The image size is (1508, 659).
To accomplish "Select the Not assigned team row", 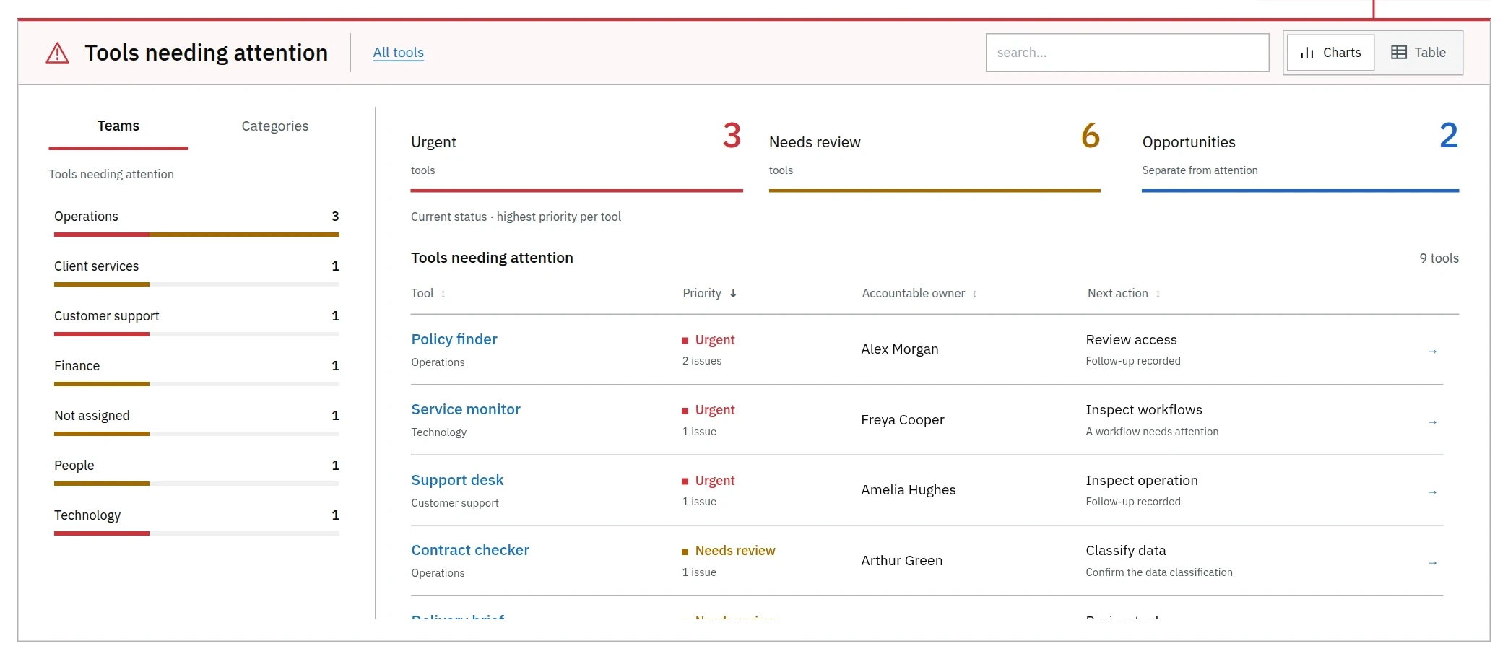I will coord(196,422).
